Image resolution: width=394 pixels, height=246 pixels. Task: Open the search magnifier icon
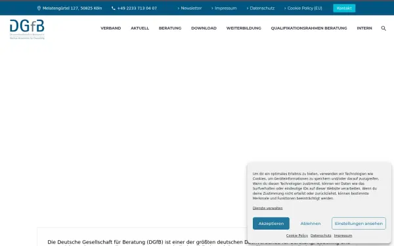point(383,28)
